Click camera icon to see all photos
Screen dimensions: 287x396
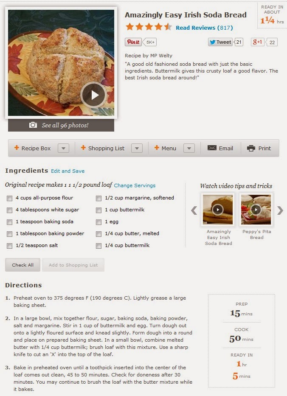point(33,125)
